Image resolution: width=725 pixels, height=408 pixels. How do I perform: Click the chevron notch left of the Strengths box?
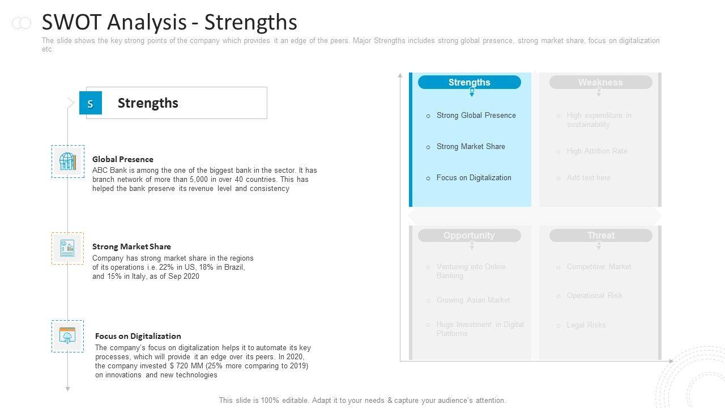click(71, 103)
